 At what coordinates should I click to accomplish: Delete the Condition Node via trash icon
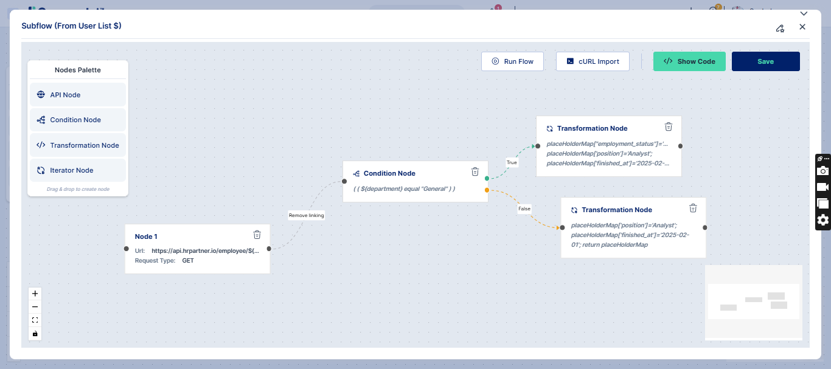[x=475, y=172]
